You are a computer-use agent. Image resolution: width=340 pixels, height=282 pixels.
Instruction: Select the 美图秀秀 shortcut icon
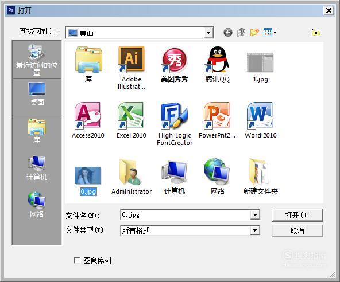175,60
